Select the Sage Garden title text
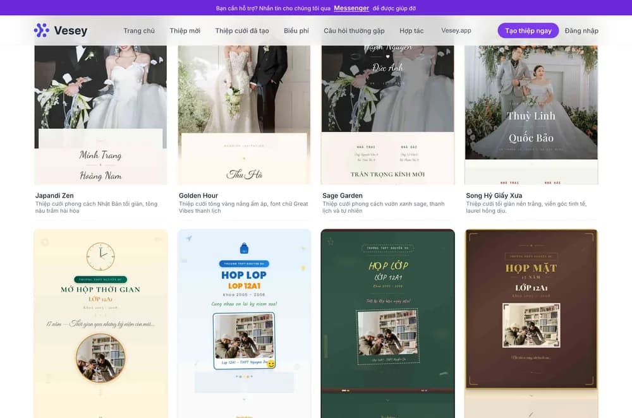This screenshot has width=632, height=418. (342, 195)
